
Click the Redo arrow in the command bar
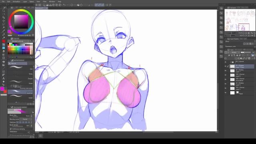[x=68, y=5]
